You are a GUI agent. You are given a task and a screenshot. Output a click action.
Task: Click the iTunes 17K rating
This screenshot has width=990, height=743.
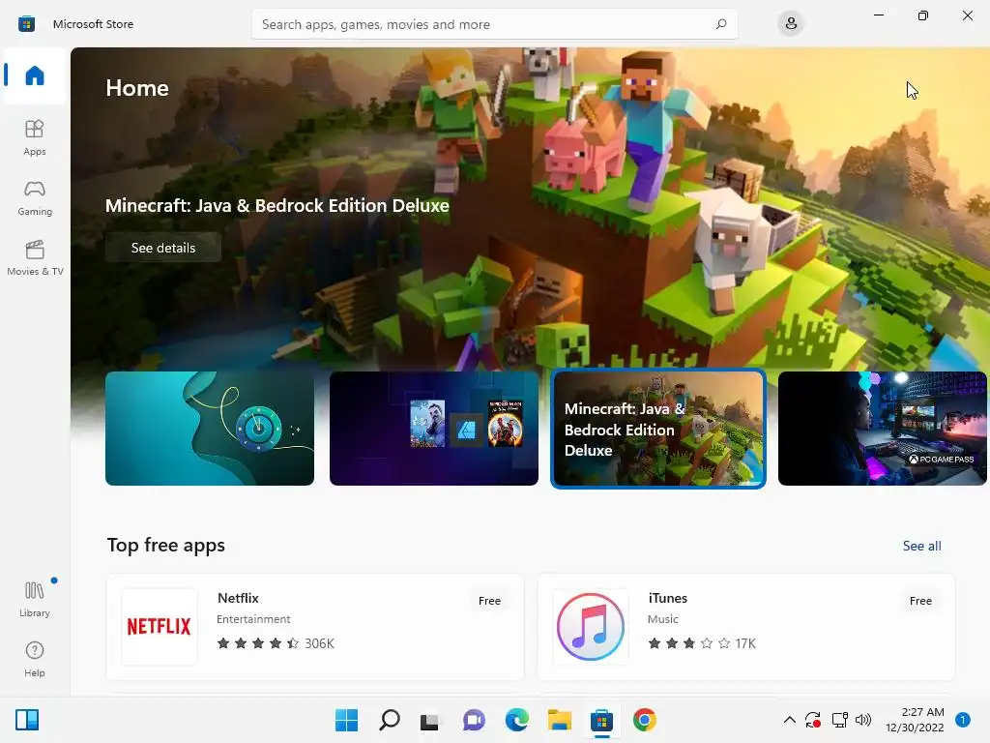pos(702,643)
